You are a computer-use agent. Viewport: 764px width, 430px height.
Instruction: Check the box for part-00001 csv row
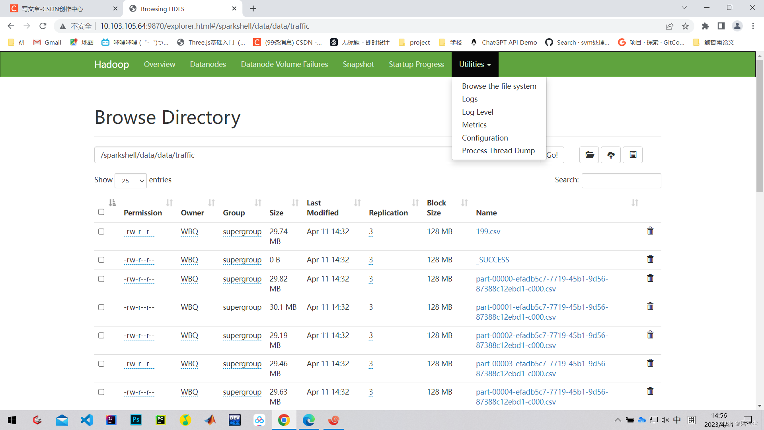tap(101, 307)
